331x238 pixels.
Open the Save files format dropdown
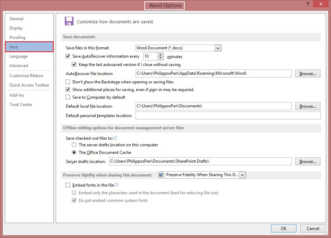(218, 48)
